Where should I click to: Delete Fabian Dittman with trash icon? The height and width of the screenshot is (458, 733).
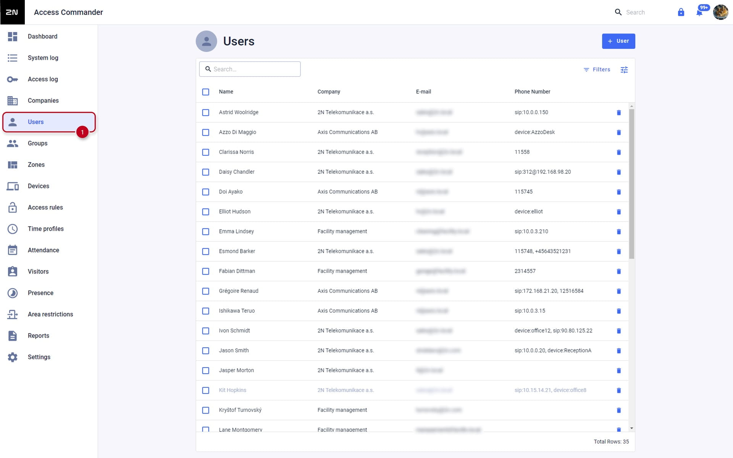619,271
